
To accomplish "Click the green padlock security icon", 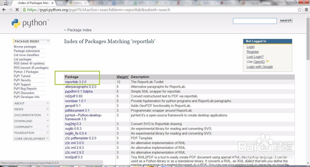I will coord(24,10).
